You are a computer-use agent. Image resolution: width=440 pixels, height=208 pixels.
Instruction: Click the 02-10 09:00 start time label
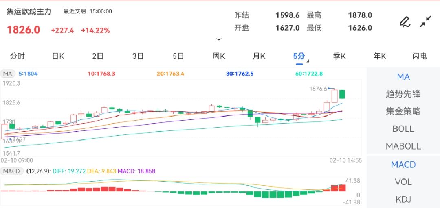click(17, 160)
